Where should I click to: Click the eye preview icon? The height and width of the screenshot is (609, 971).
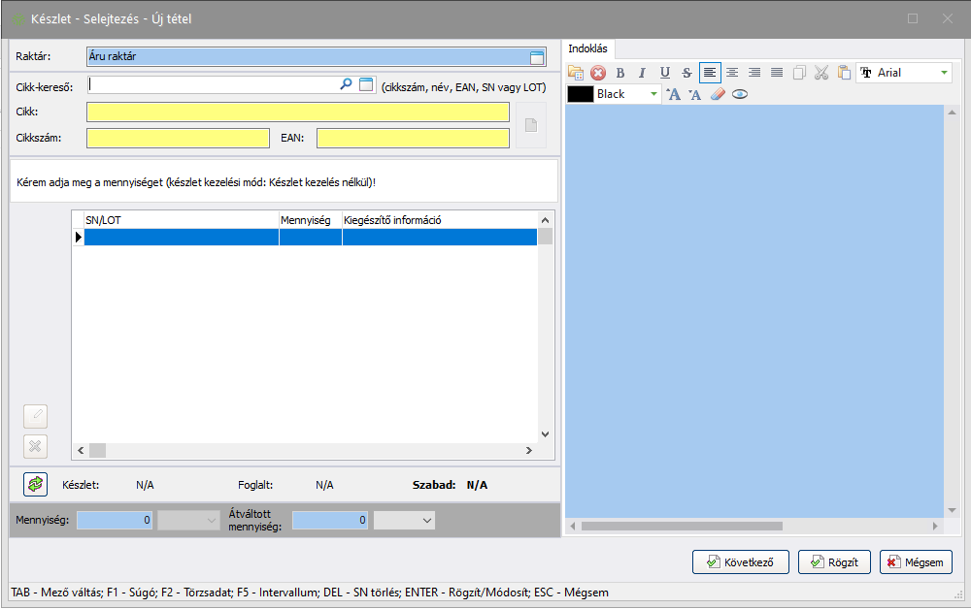point(740,94)
